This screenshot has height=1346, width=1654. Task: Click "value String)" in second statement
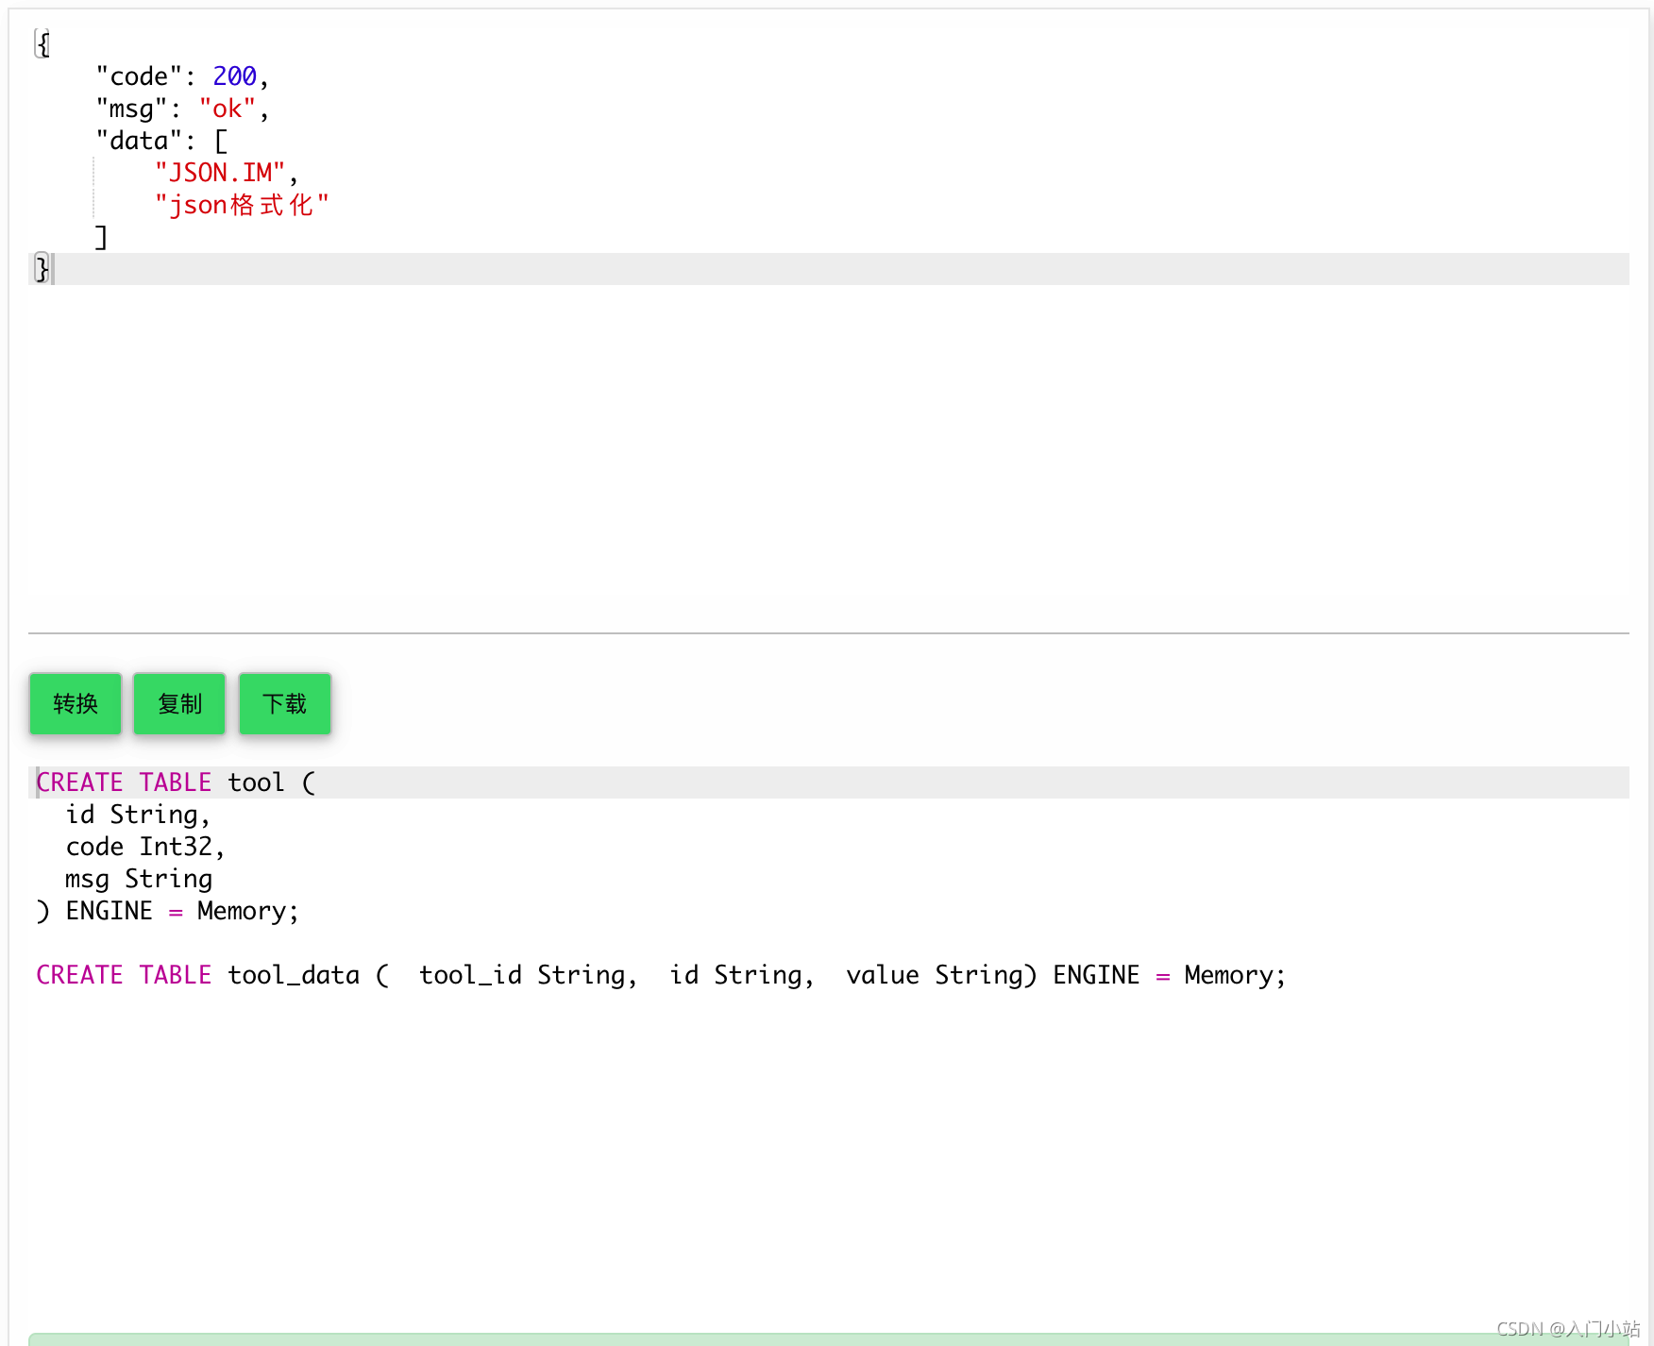[x=941, y=975]
